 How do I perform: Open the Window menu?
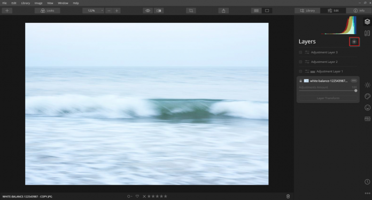pyautogui.click(x=63, y=3)
